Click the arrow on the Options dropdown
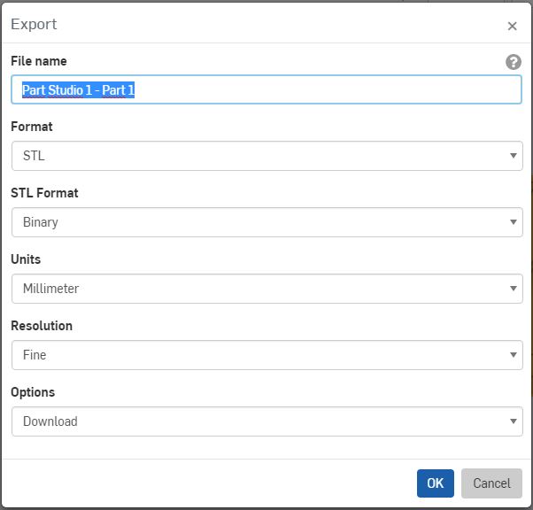Image resolution: width=533 pixels, height=510 pixels. click(514, 422)
